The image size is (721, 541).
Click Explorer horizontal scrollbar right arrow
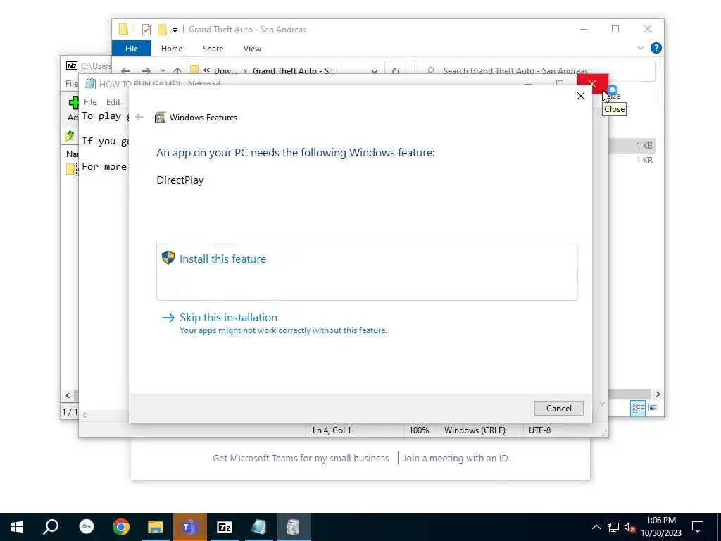pos(658,394)
